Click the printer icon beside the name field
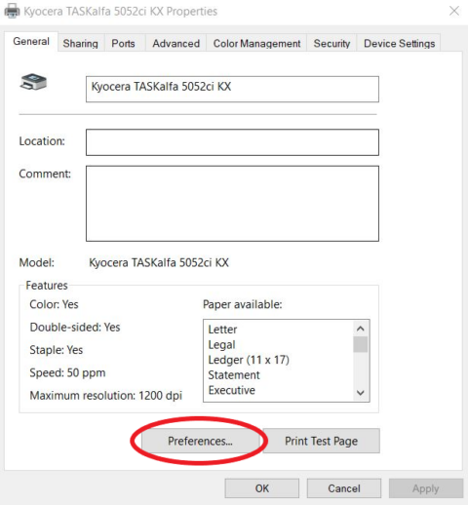Viewport: 468px width, 505px height. (x=33, y=82)
